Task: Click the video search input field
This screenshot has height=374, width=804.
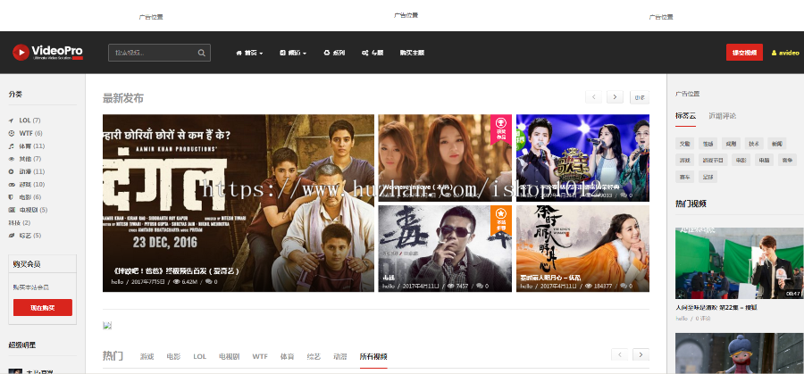Action: (x=159, y=53)
